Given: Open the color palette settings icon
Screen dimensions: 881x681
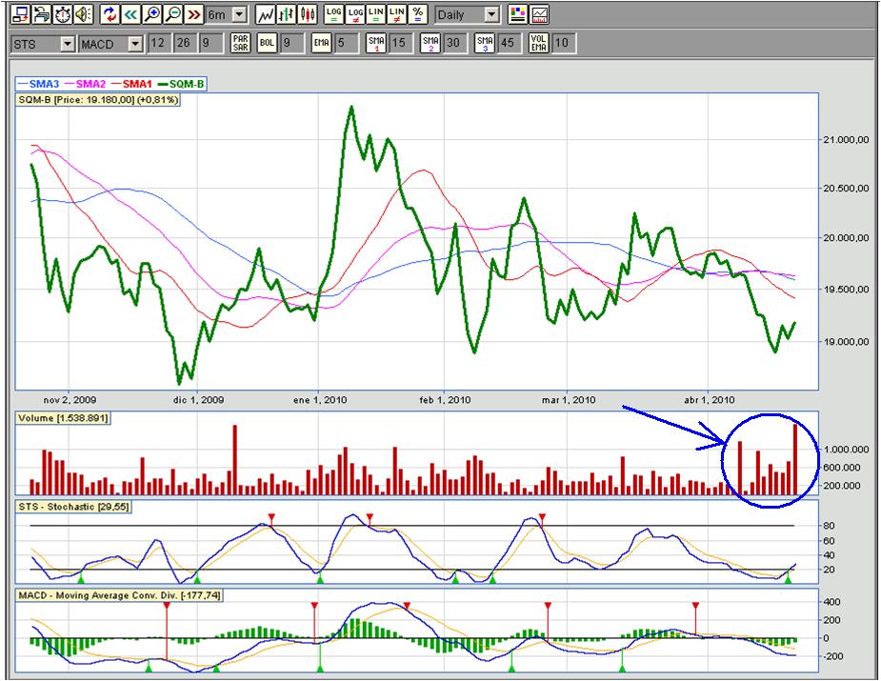Looking at the screenshot, I should 517,14.
